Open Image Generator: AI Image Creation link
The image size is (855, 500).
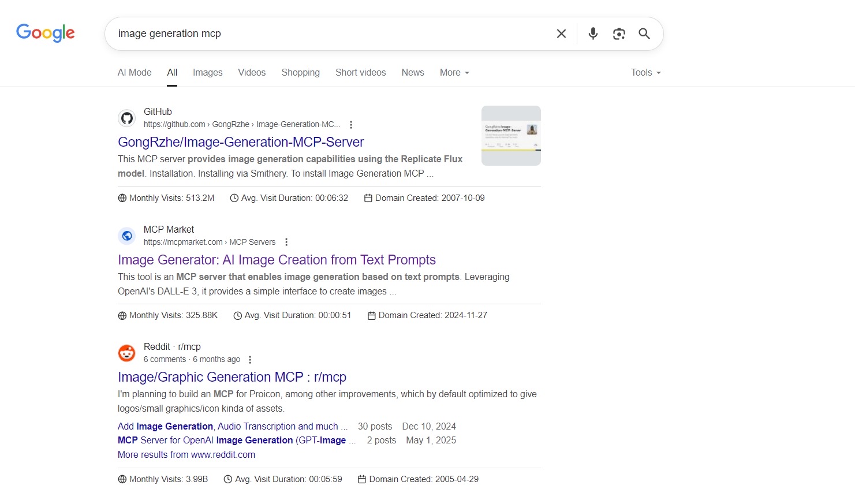click(x=277, y=260)
